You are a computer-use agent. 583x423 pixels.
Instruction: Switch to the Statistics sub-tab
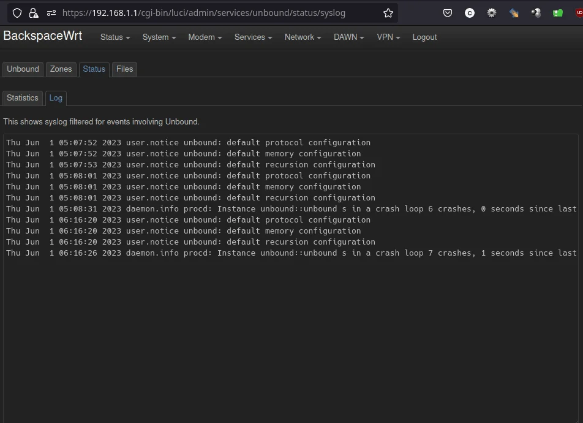[22, 98]
